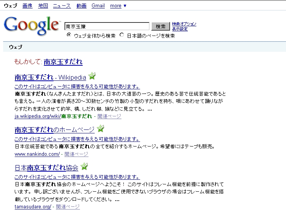Image resolution: width=286 pixels, height=213 pixels.
Task: Open the 地図 tab in the top navigation
Action: click(43, 6)
